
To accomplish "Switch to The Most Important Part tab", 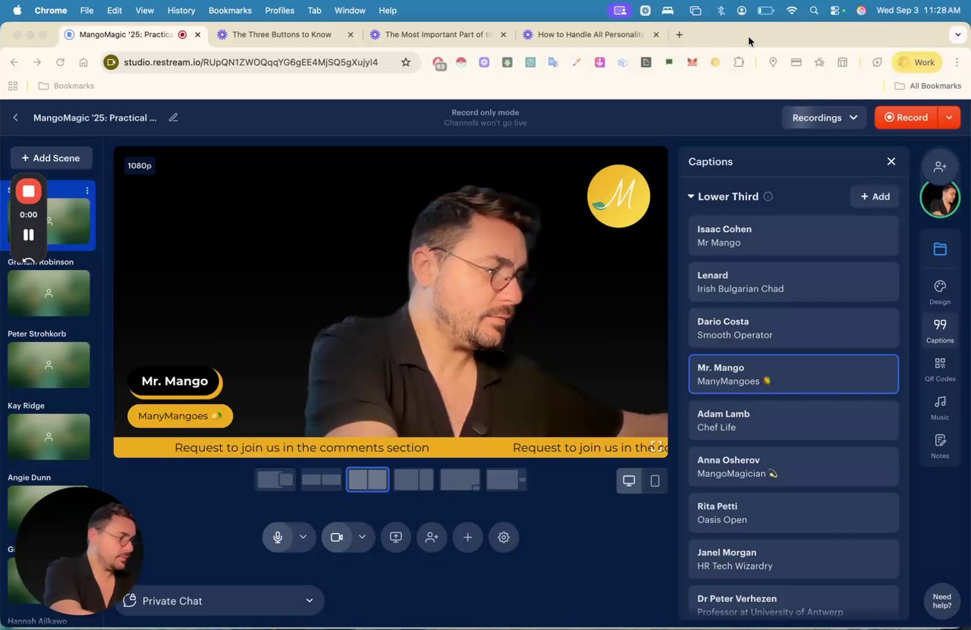I will click(438, 35).
